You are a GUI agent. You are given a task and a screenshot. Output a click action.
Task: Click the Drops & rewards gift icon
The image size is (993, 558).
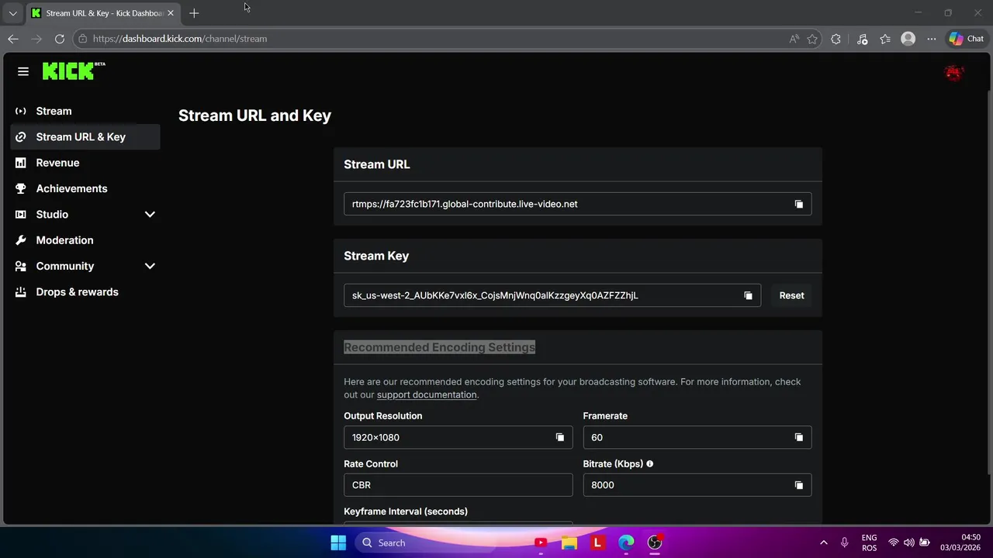tap(21, 292)
